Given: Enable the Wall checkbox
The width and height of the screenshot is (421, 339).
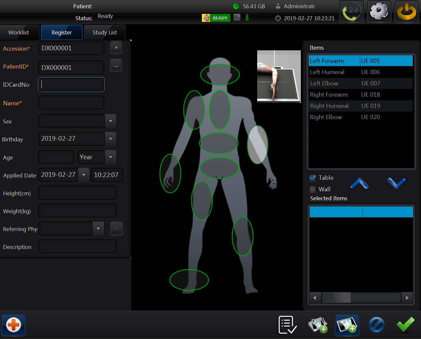Looking at the screenshot, I should point(312,189).
